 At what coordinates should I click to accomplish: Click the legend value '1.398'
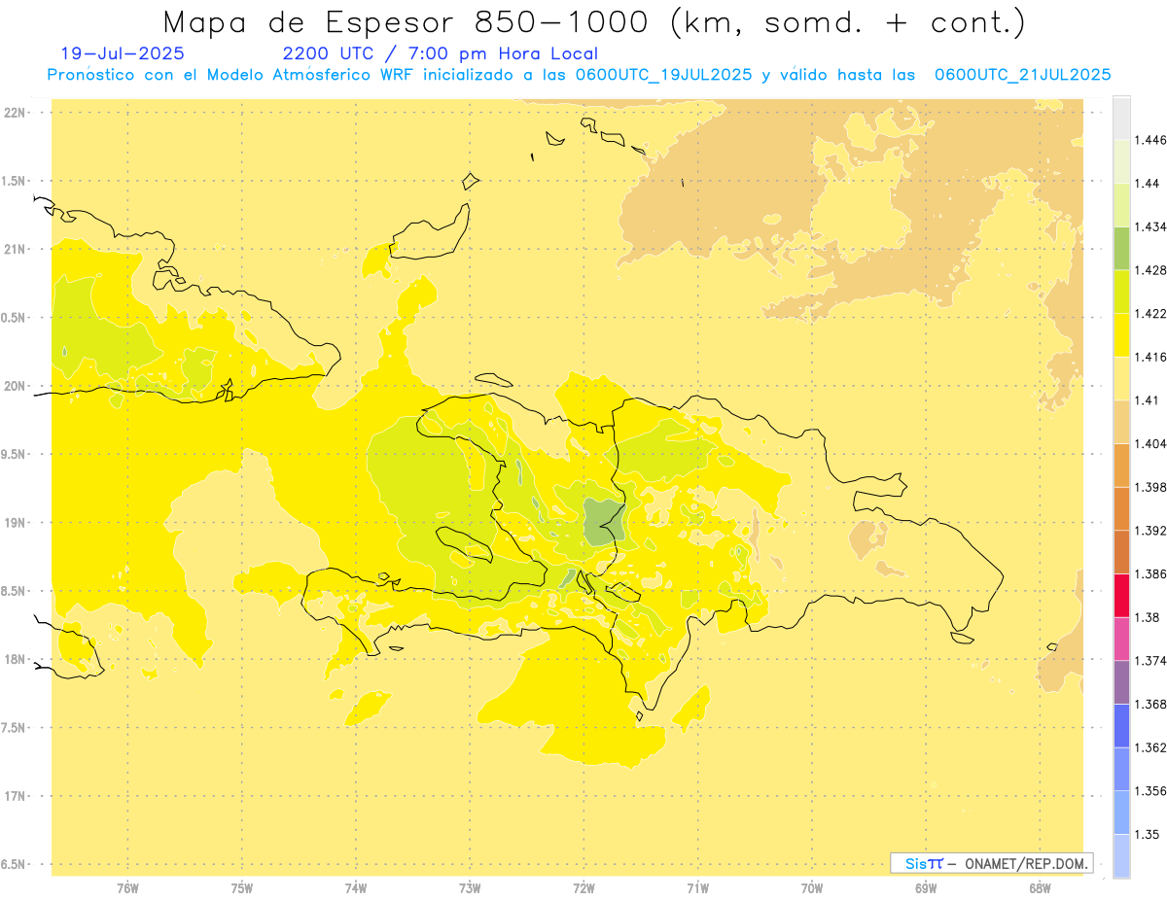(1150, 487)
